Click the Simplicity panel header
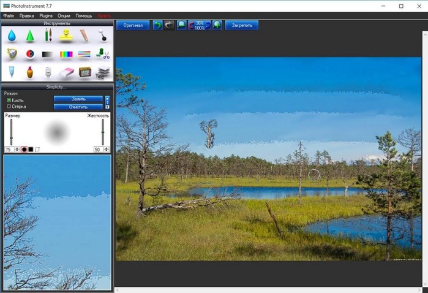The image size is (428, 293). click(57, 87)
